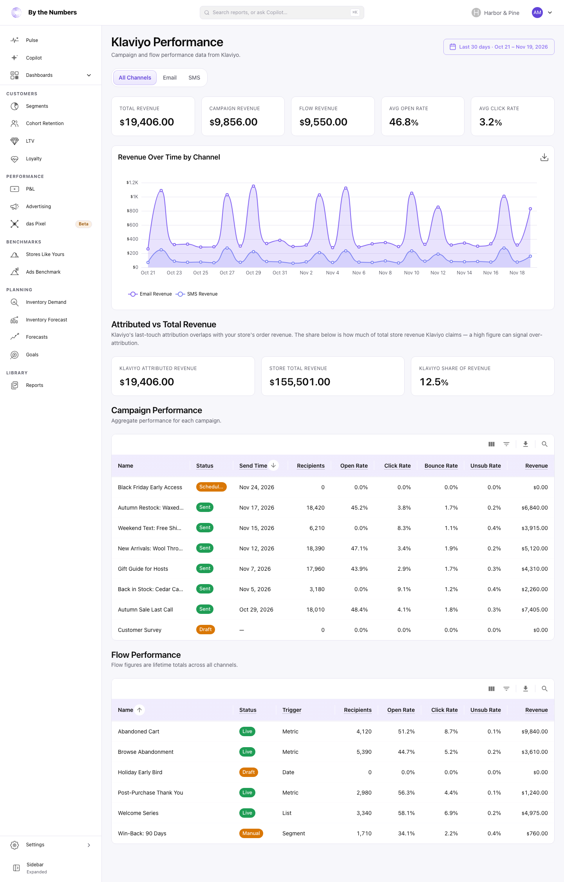Expand the Dashboards menu chevron
The height and width of the screenshot is (882, 564).
point(89,75)
